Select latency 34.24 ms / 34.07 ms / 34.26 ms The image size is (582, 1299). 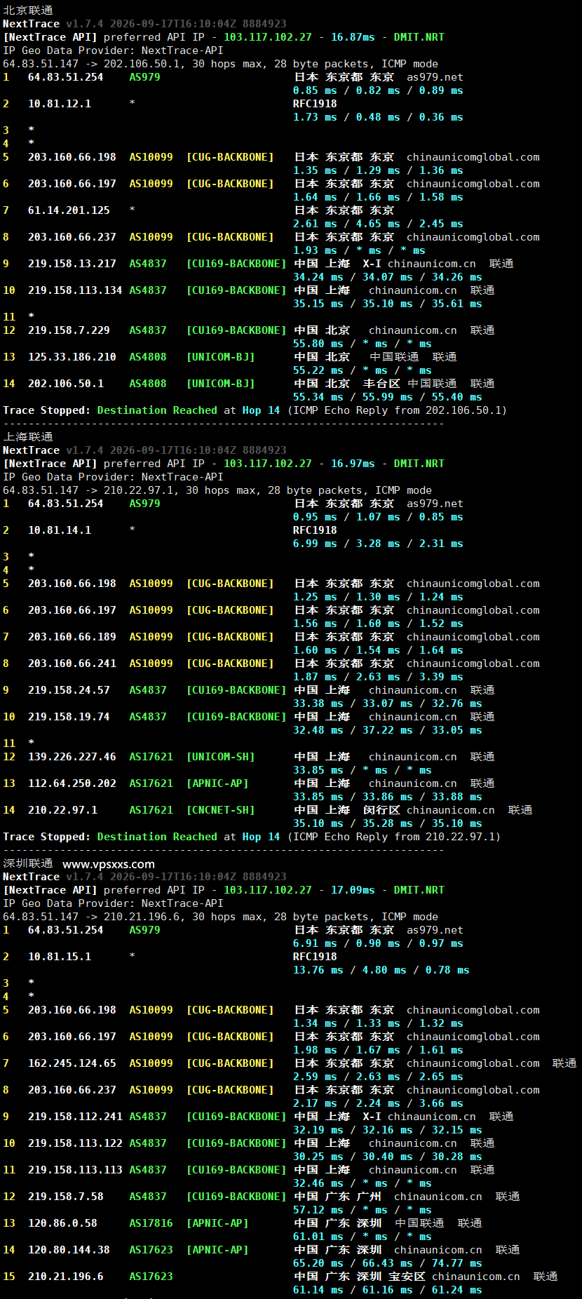pyautogui.click(x=388, y=277)
